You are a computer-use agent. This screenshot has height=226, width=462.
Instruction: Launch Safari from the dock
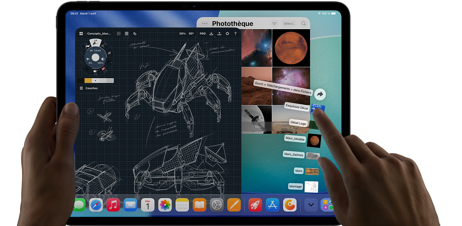point(96,205)
